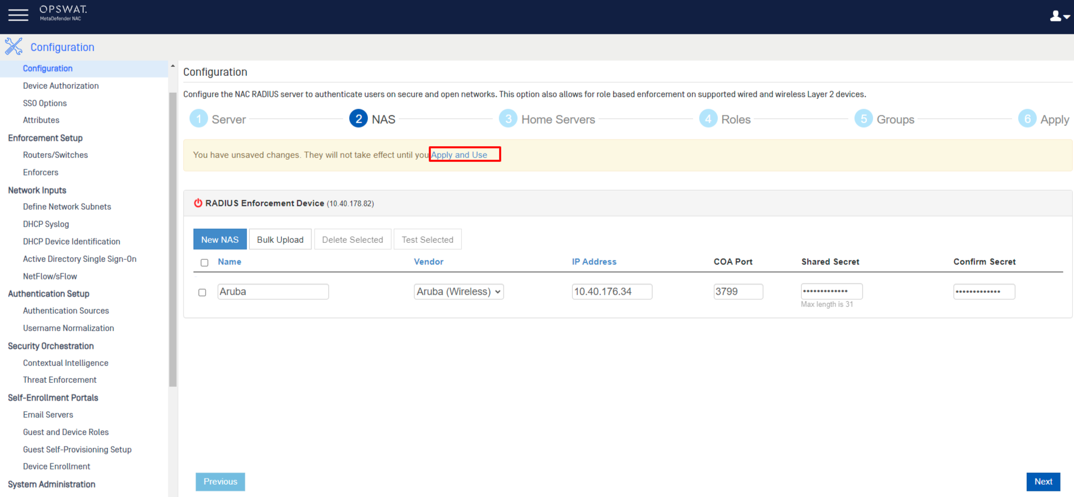Open Email Servers in sidebar

[48, 415]
